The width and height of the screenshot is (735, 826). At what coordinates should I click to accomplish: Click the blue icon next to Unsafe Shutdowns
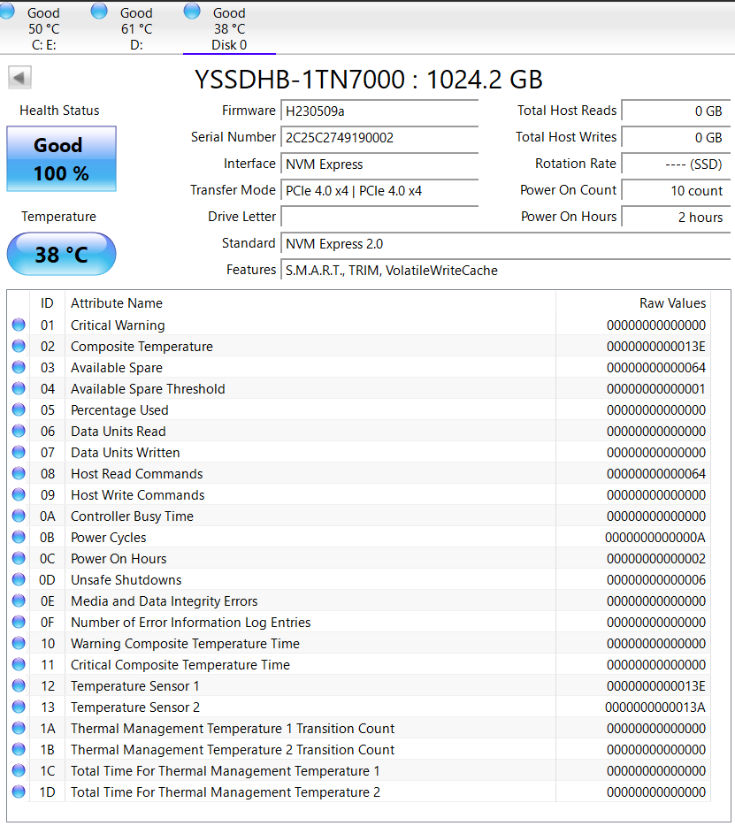19,580
